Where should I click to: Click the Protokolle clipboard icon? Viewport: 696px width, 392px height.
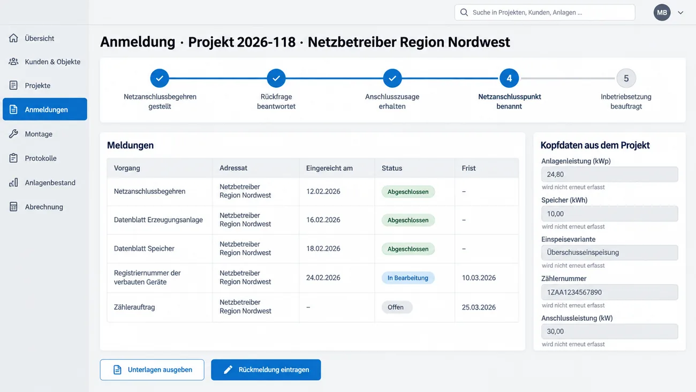13,158
